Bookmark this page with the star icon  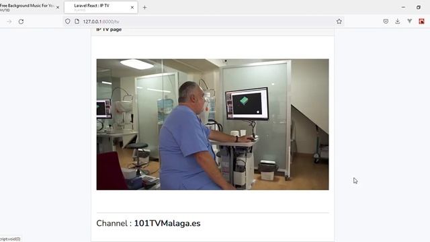(339, 22)
